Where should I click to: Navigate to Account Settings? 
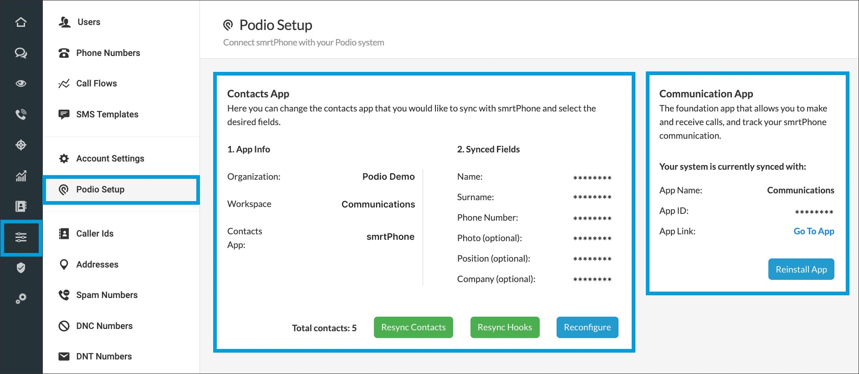(110, 158)
